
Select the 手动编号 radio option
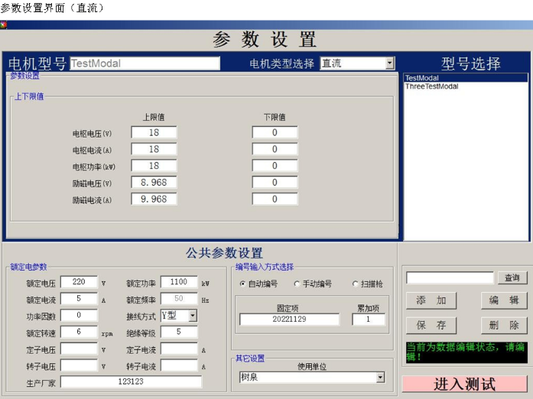pos(297,284)
